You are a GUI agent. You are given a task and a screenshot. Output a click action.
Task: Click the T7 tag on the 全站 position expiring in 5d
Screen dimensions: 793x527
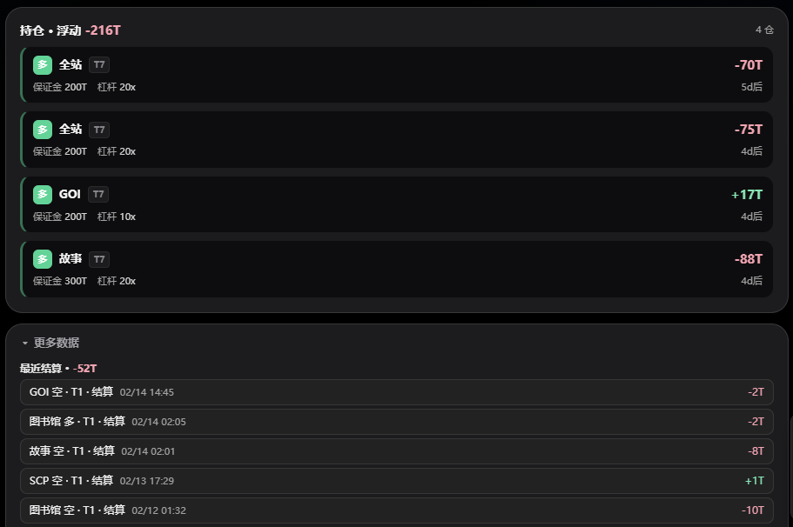coord(99,64)
